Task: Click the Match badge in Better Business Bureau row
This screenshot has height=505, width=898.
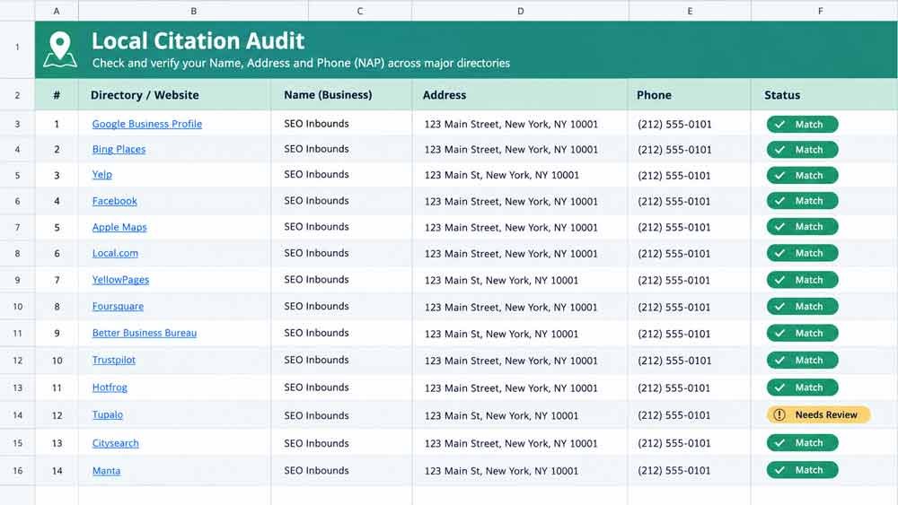Action: 802,333
